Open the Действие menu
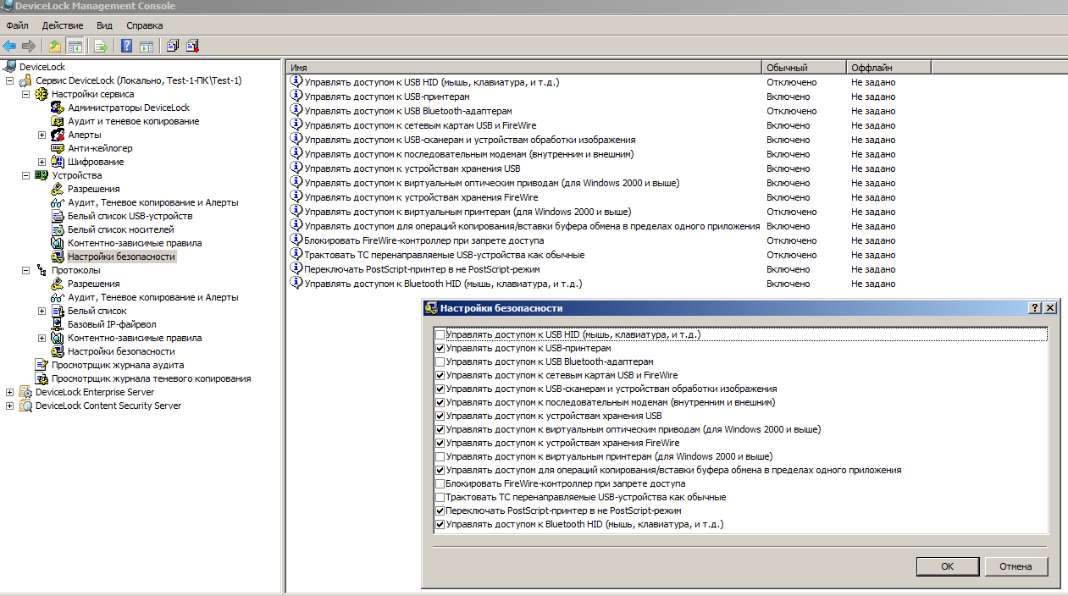 [63, 26]
